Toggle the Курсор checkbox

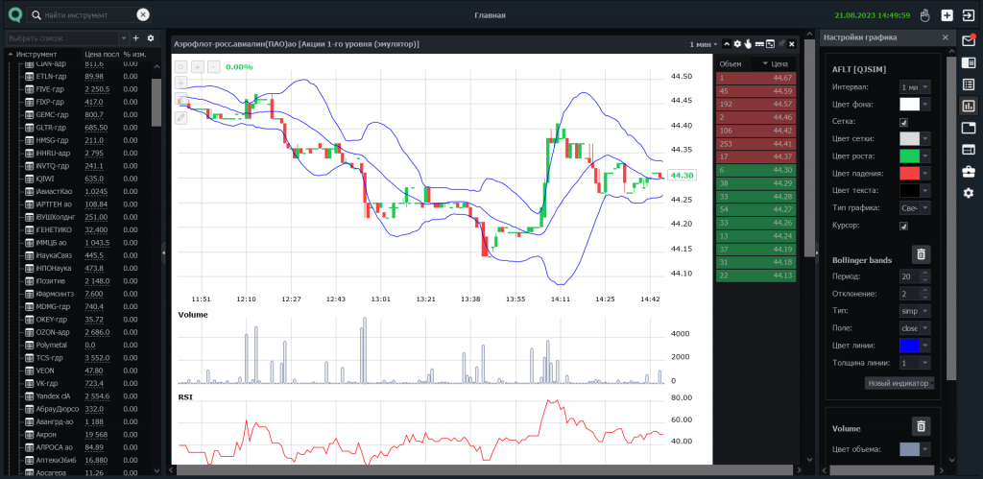903,226
